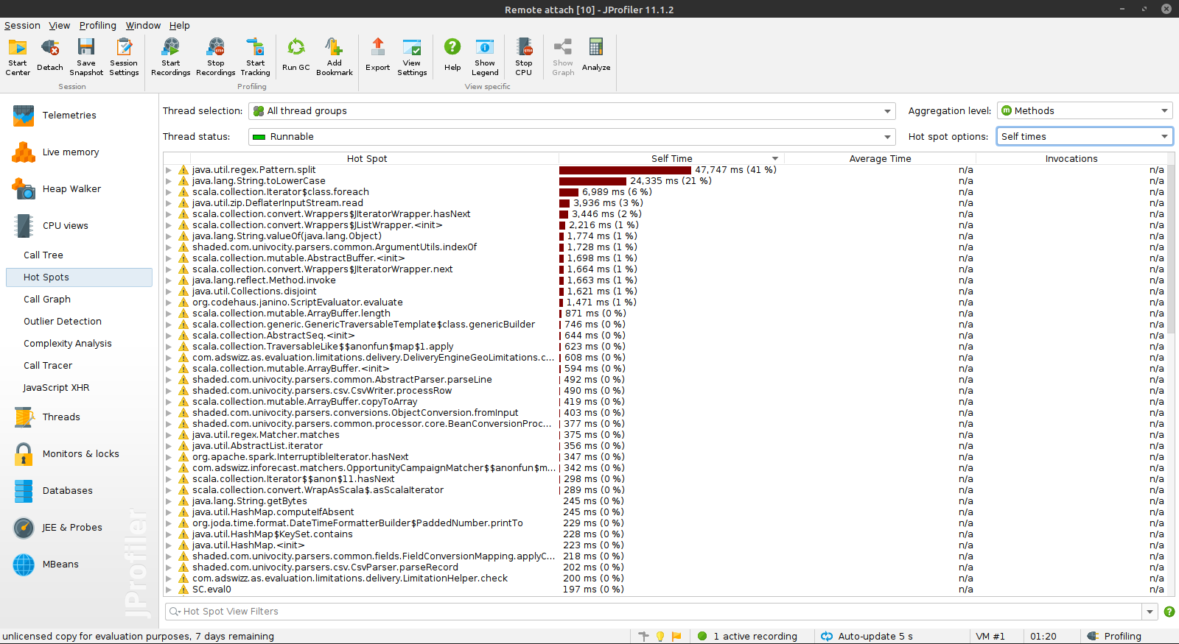Open the Session menu
This screenshot has width=1179, height=644.
(22, 26)
